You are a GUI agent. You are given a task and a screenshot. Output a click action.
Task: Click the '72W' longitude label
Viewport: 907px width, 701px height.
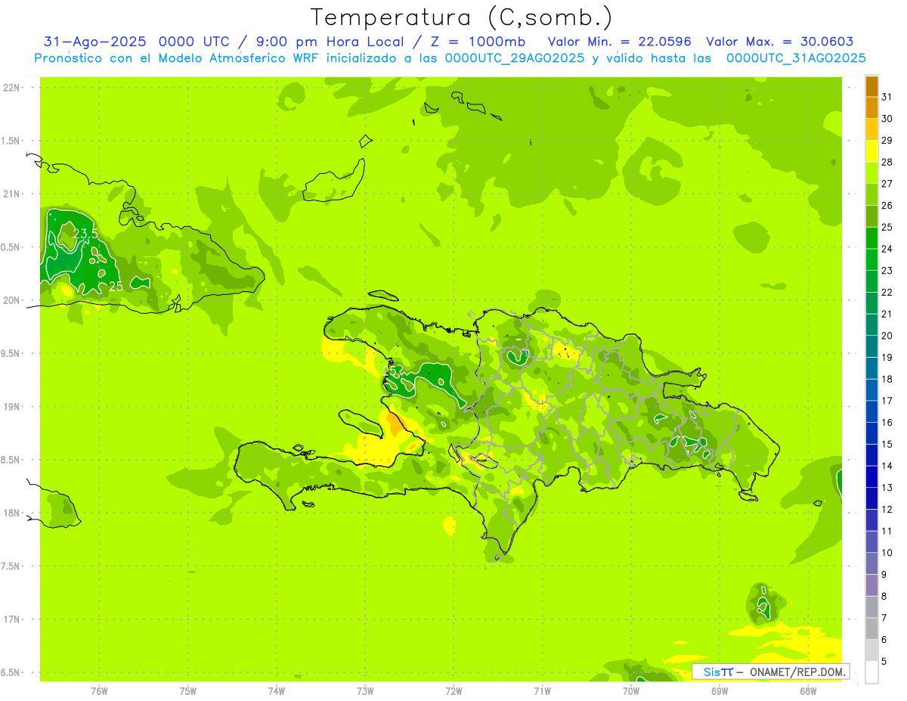click(x=453, y=690)
